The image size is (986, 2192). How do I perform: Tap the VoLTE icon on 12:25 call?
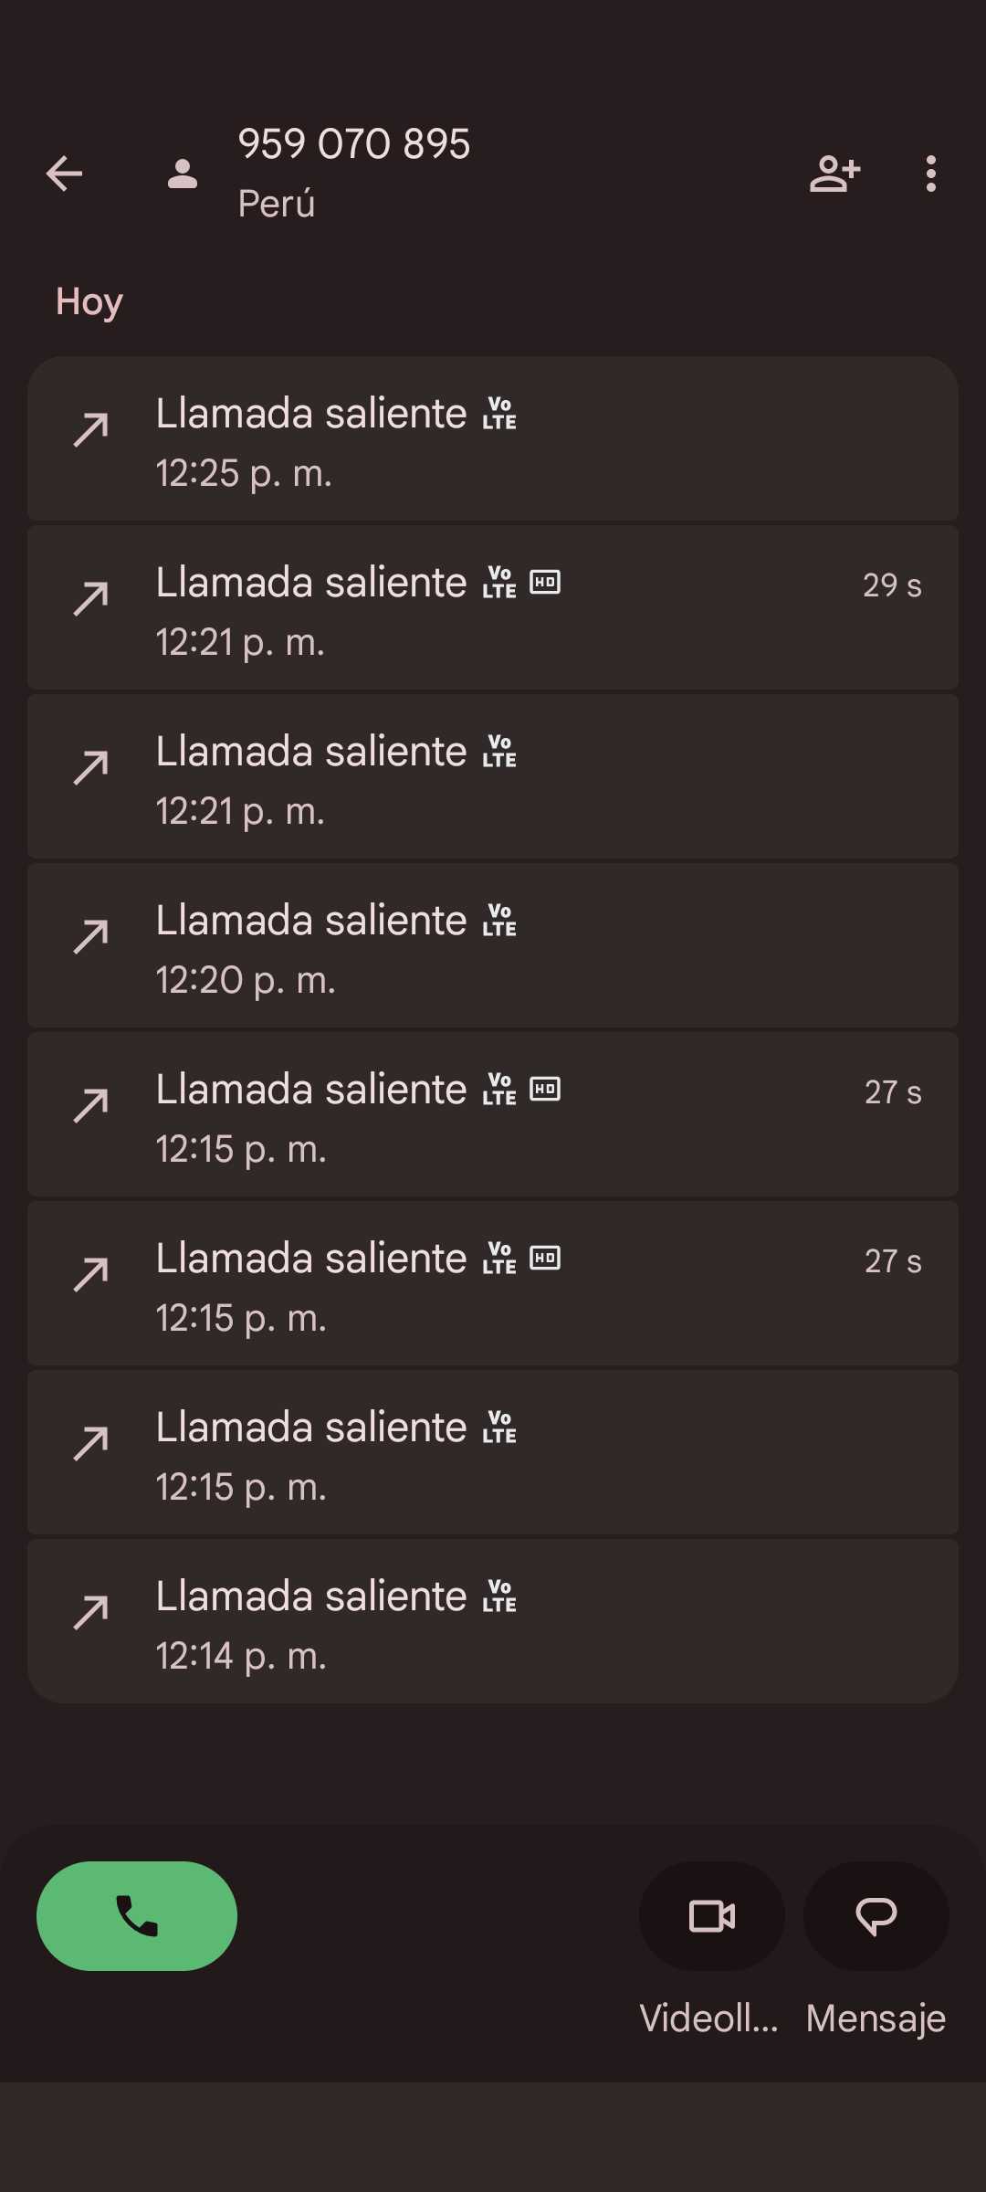click(499, 414)
